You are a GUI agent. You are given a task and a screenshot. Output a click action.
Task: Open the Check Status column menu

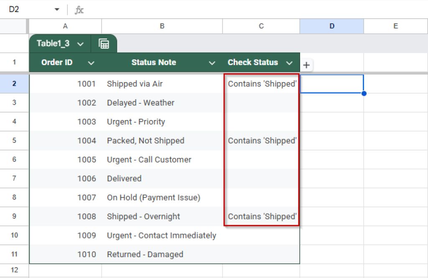point(290,63)
